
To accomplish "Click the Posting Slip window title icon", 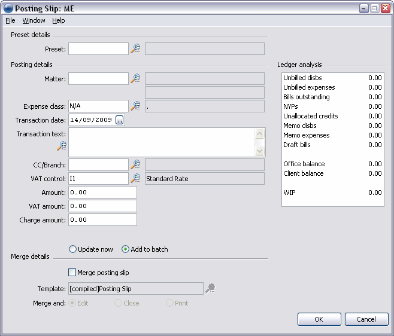I will click(x=8, y=8).
